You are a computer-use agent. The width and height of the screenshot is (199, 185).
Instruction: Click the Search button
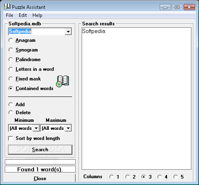pos(40,150)
